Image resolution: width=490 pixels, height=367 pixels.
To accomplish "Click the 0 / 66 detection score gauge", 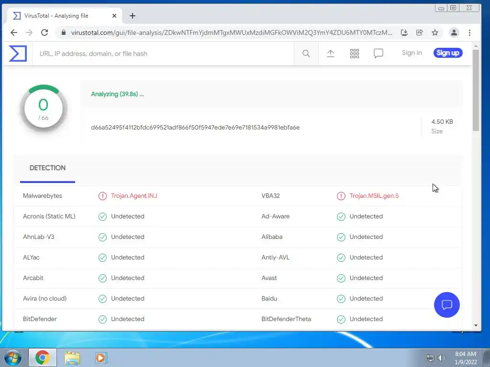I will point(44,108).
